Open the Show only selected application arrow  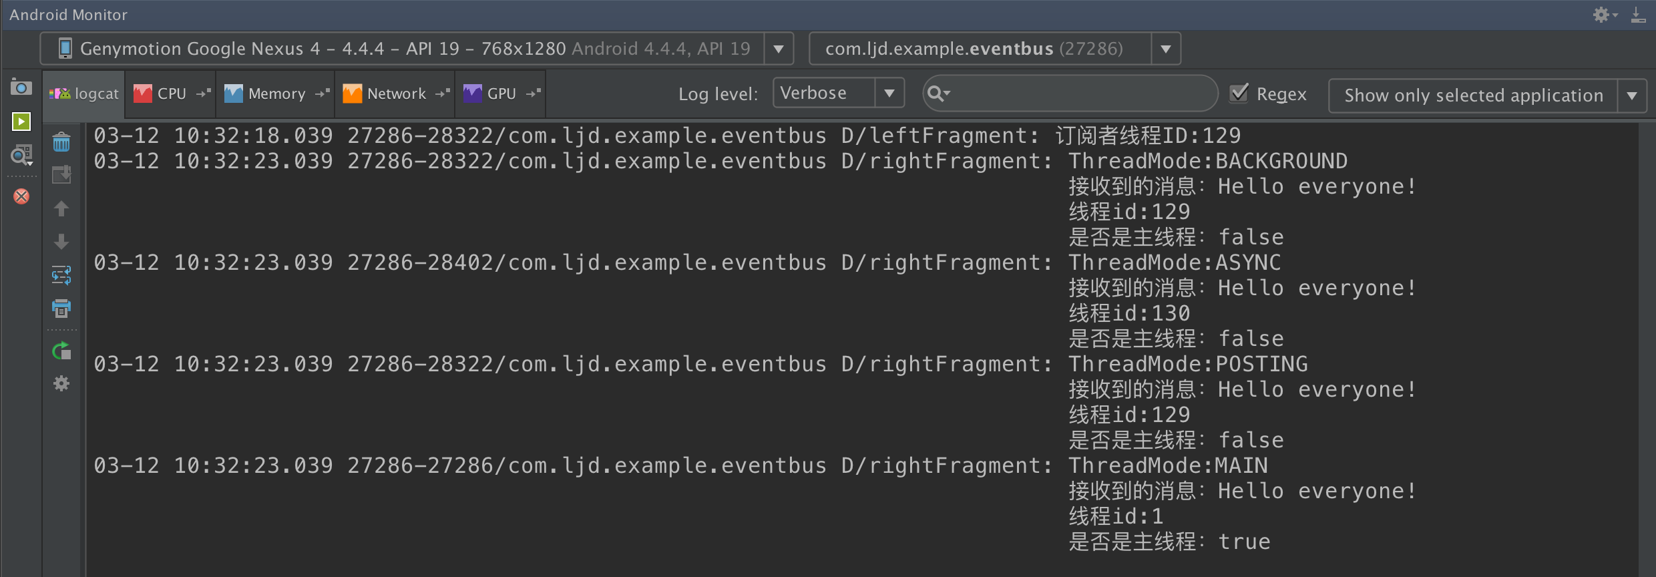click(1632, 95)
